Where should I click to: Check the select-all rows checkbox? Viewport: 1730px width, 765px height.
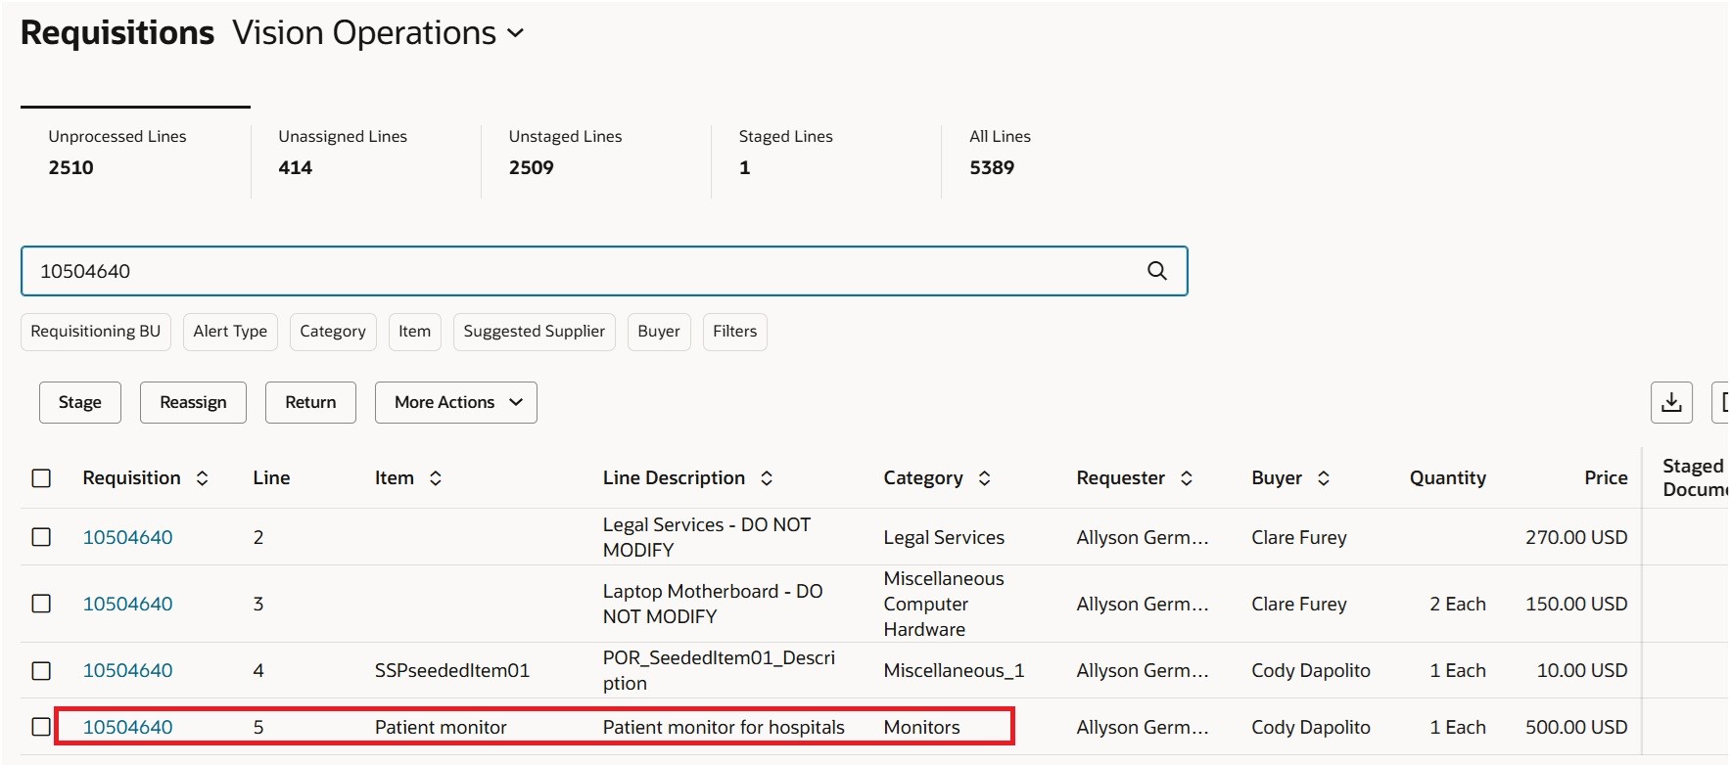click(x=41, y=478)
